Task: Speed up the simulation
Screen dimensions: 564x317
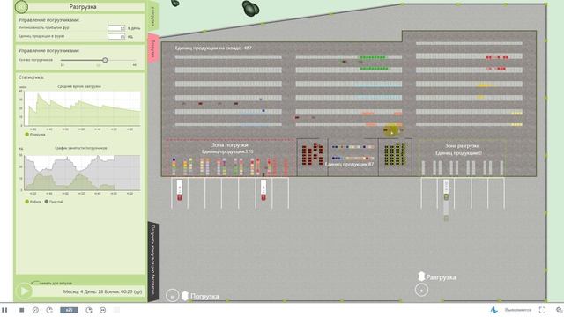Action: click(x=89, y=310)
